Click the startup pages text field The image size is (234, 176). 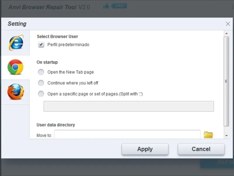tap(128, 106)
